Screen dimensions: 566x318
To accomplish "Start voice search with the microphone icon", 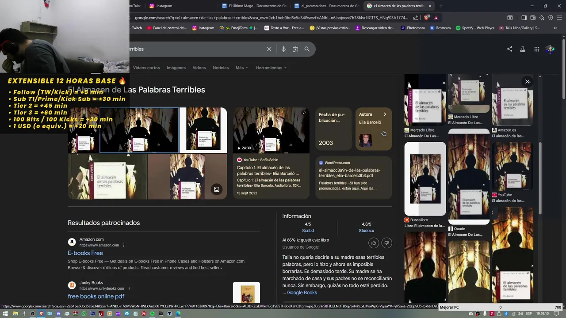I will (283, 49).
